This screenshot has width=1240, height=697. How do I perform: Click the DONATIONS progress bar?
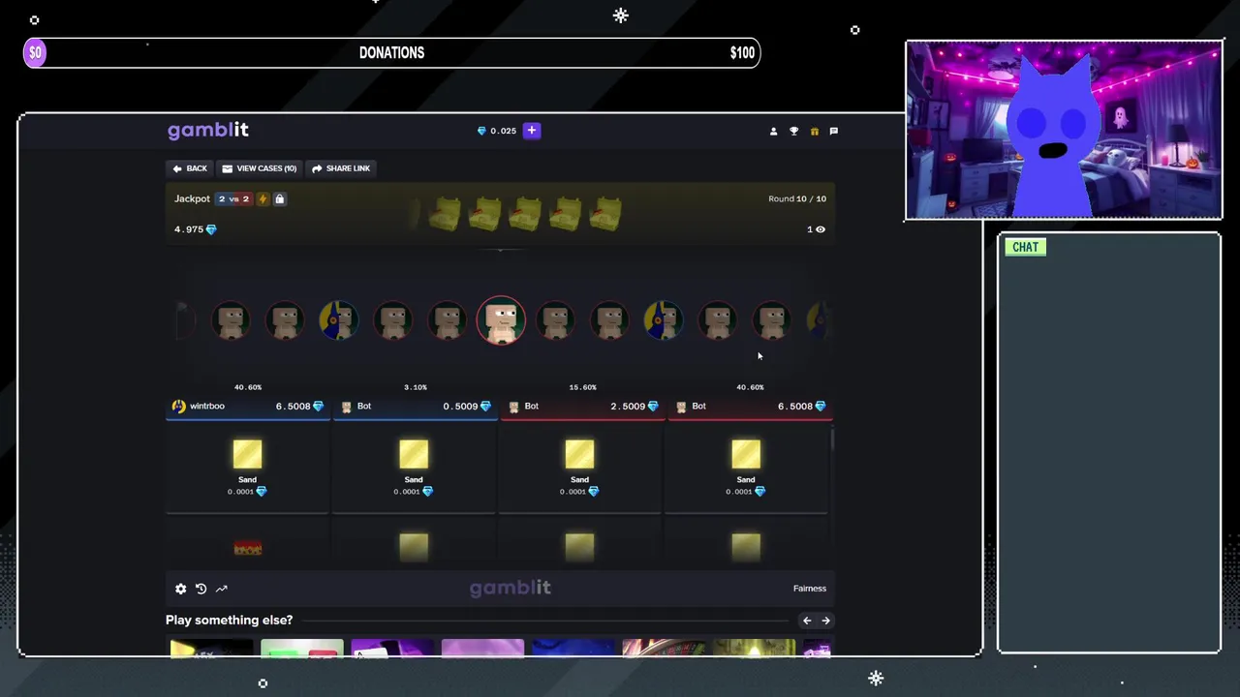coord(391,52)
